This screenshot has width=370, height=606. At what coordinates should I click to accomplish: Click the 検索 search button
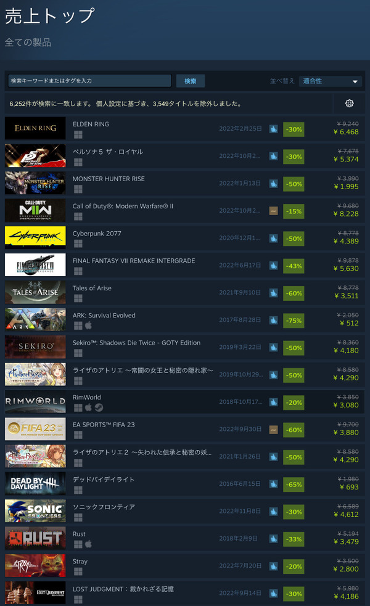pos(190,81)
